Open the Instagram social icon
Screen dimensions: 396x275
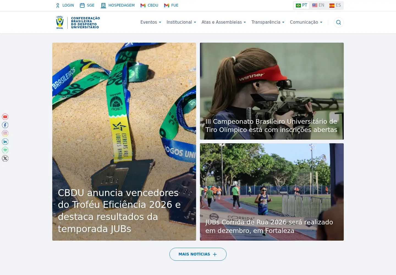(5, 133)
